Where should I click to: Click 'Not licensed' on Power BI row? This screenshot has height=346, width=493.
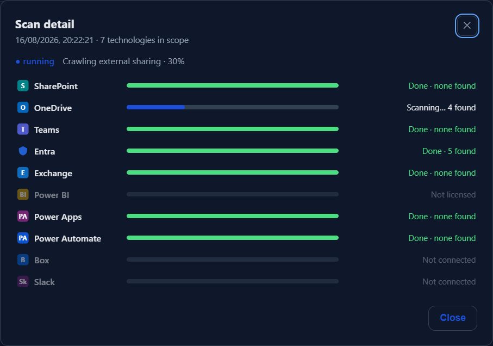click(x=453, y=195)
